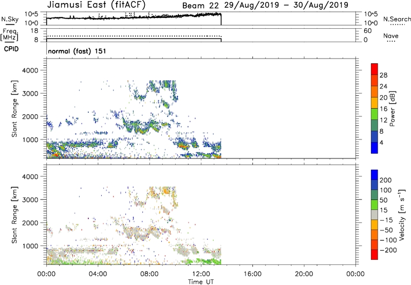Viewport: 411px width, 285px height.
Task: Click the '50' tick on velocity scale
Action: tap(383, 200)
